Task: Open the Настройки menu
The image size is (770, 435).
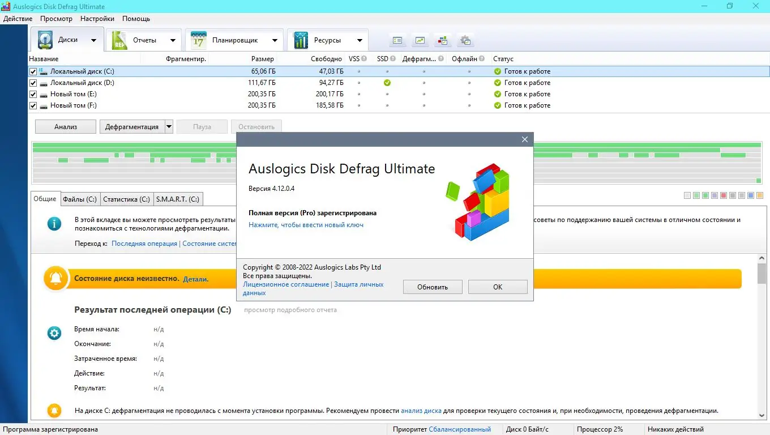Action: click(97, 18)
